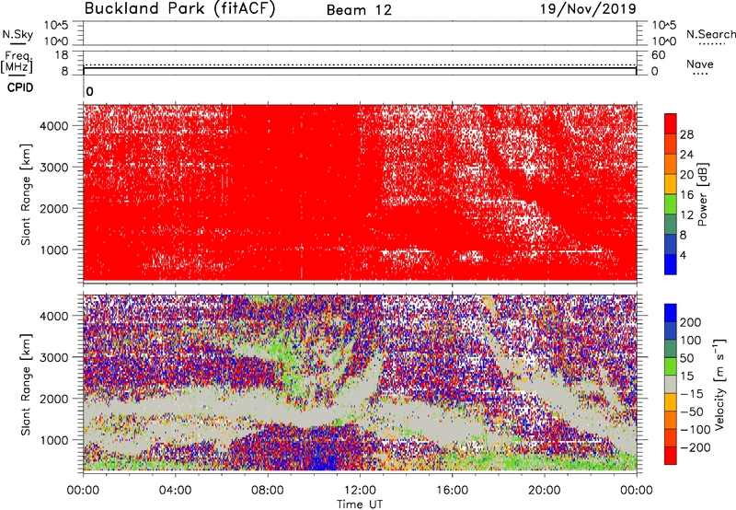Pick the green 12–16 dB Power colorbar segment
This screenshot has width=736, height=510.
[x=671, y=204]
